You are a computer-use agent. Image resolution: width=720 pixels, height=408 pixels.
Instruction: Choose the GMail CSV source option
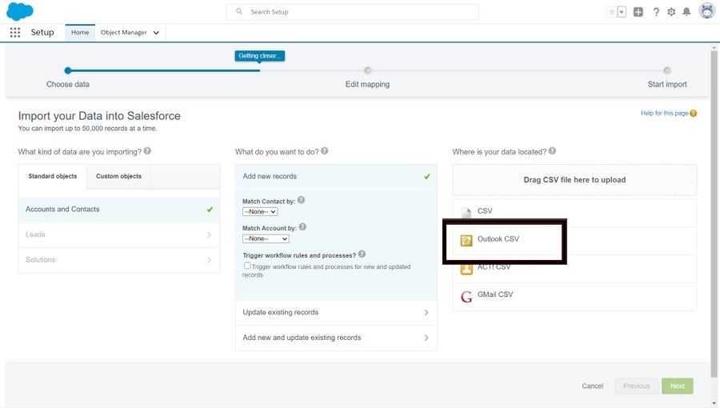[x=574, y=297]
